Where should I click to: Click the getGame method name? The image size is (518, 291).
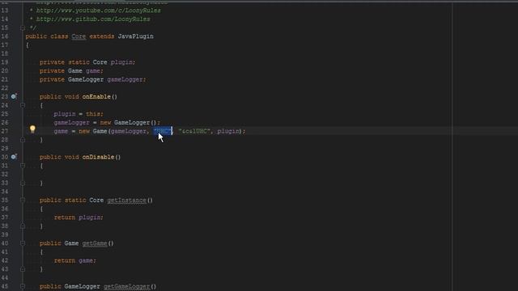click(x=95, y=243)
